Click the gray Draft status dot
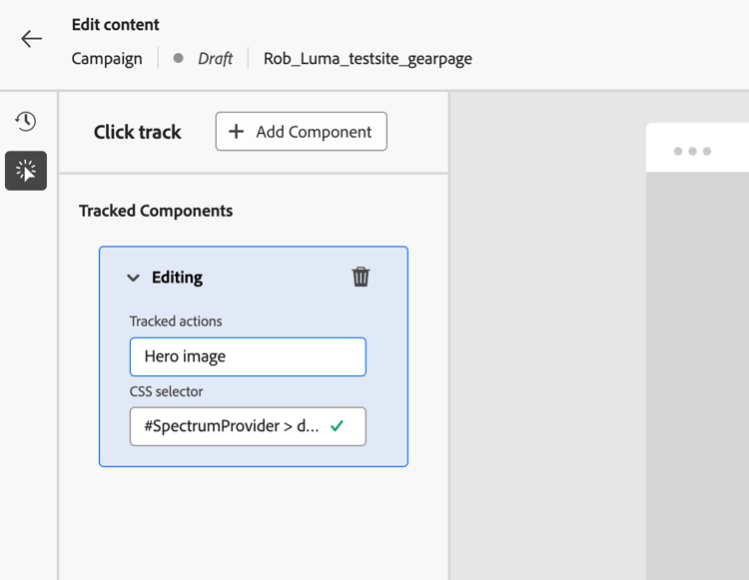This screenshot has width=749, height=580. click(x=178, y=59)
